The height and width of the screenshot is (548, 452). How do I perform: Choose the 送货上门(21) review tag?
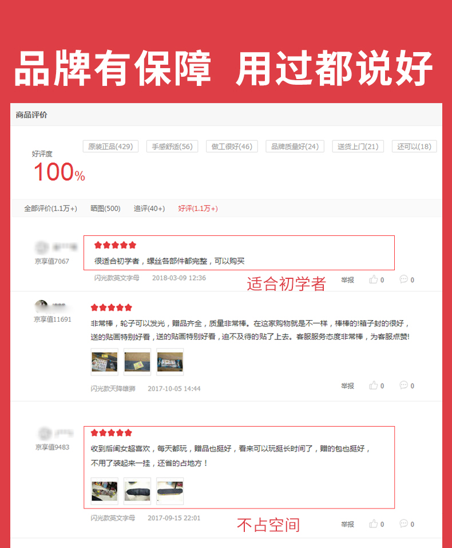click(x=358, y=147)
